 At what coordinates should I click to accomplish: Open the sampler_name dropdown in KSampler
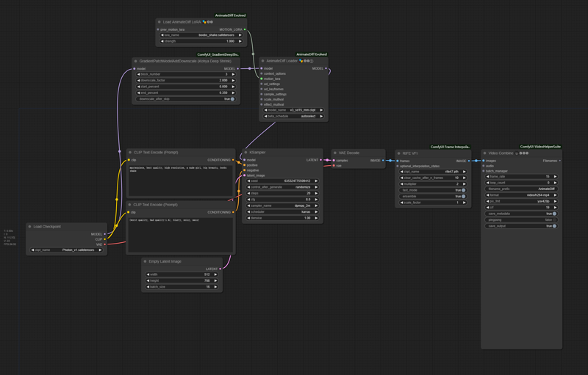(280, 205)
